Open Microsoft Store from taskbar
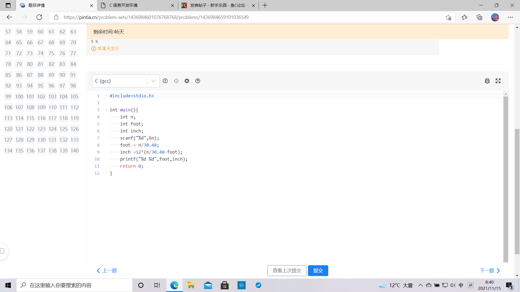Screen dimensions: 520x292 click(225, 285)
